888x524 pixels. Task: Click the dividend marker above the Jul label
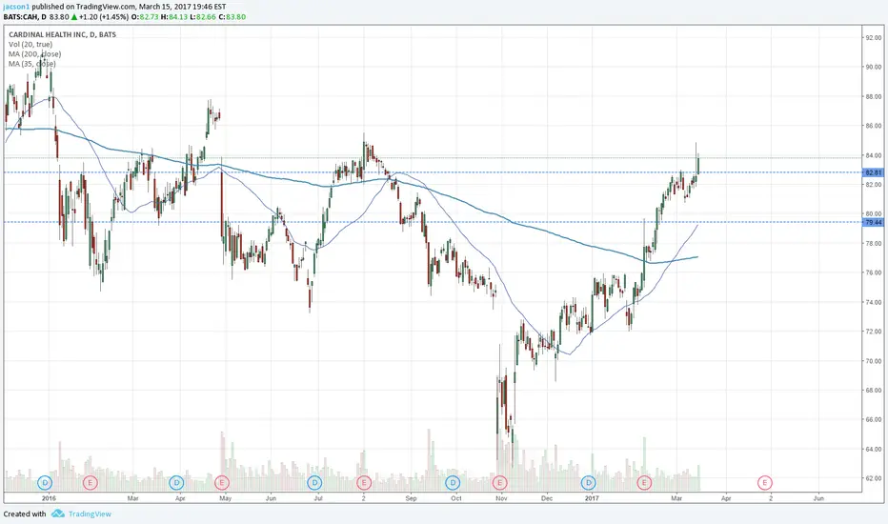(314, 483)
